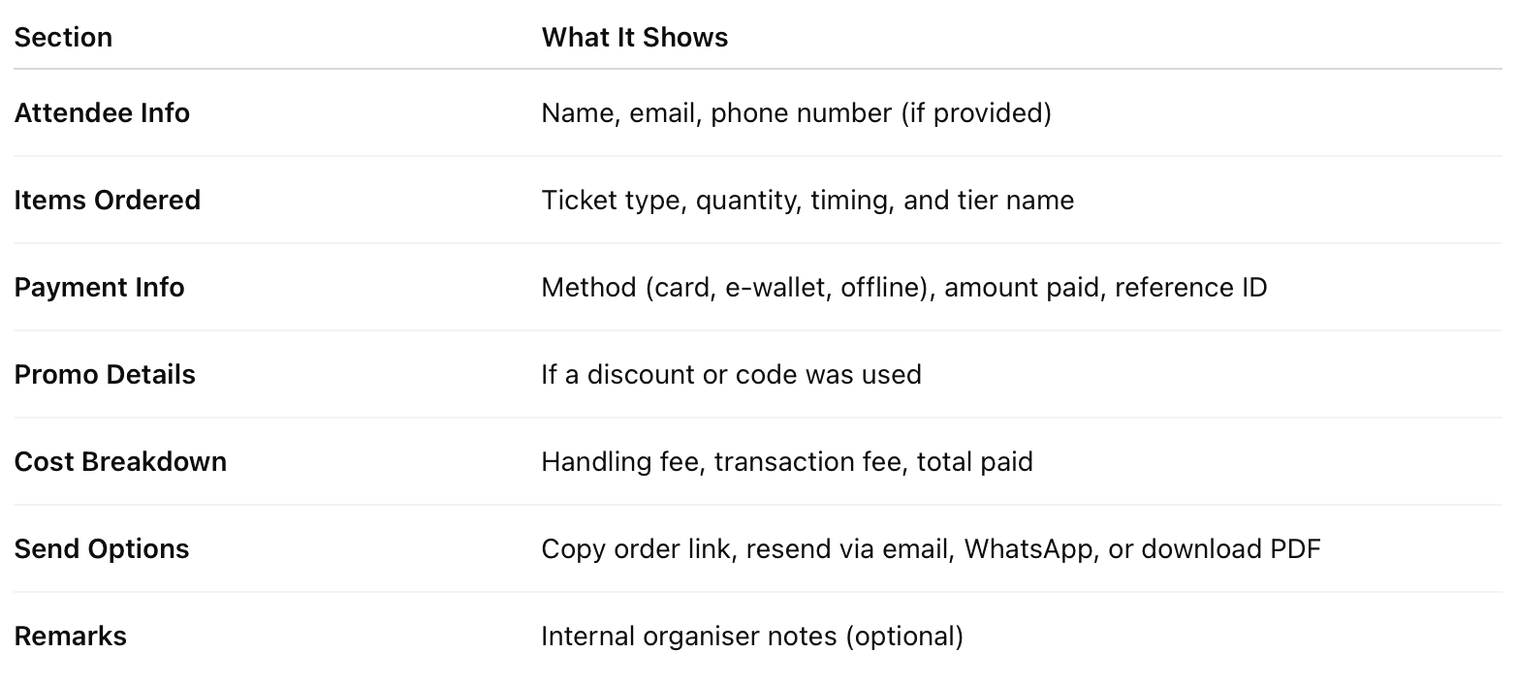This screenshot has width=1518, height=684.
Task: Click "If a discount or code was used"
Action: point(731,375)
